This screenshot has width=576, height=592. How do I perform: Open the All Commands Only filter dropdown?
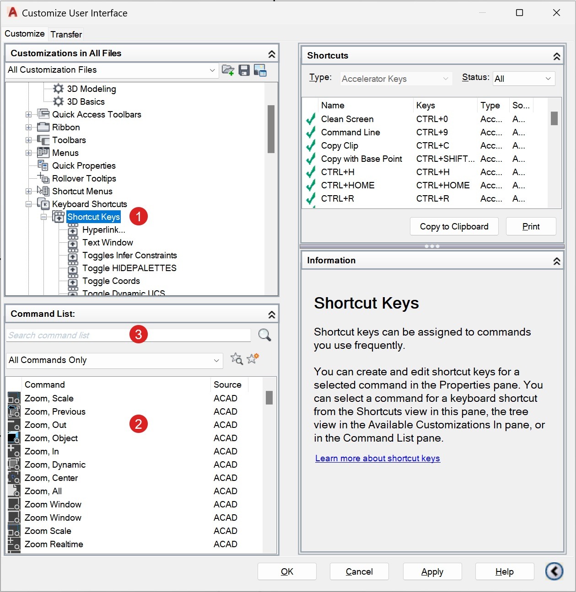click(x=216, y=360)
